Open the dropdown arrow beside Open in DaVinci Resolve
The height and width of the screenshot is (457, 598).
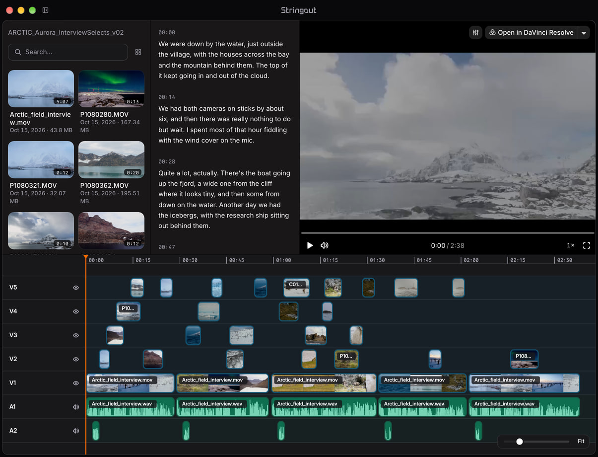click(x=584, y=33)
